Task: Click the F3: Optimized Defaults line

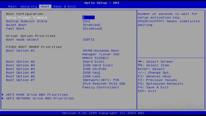Action: pyautogui.click(x=160, y=84)
